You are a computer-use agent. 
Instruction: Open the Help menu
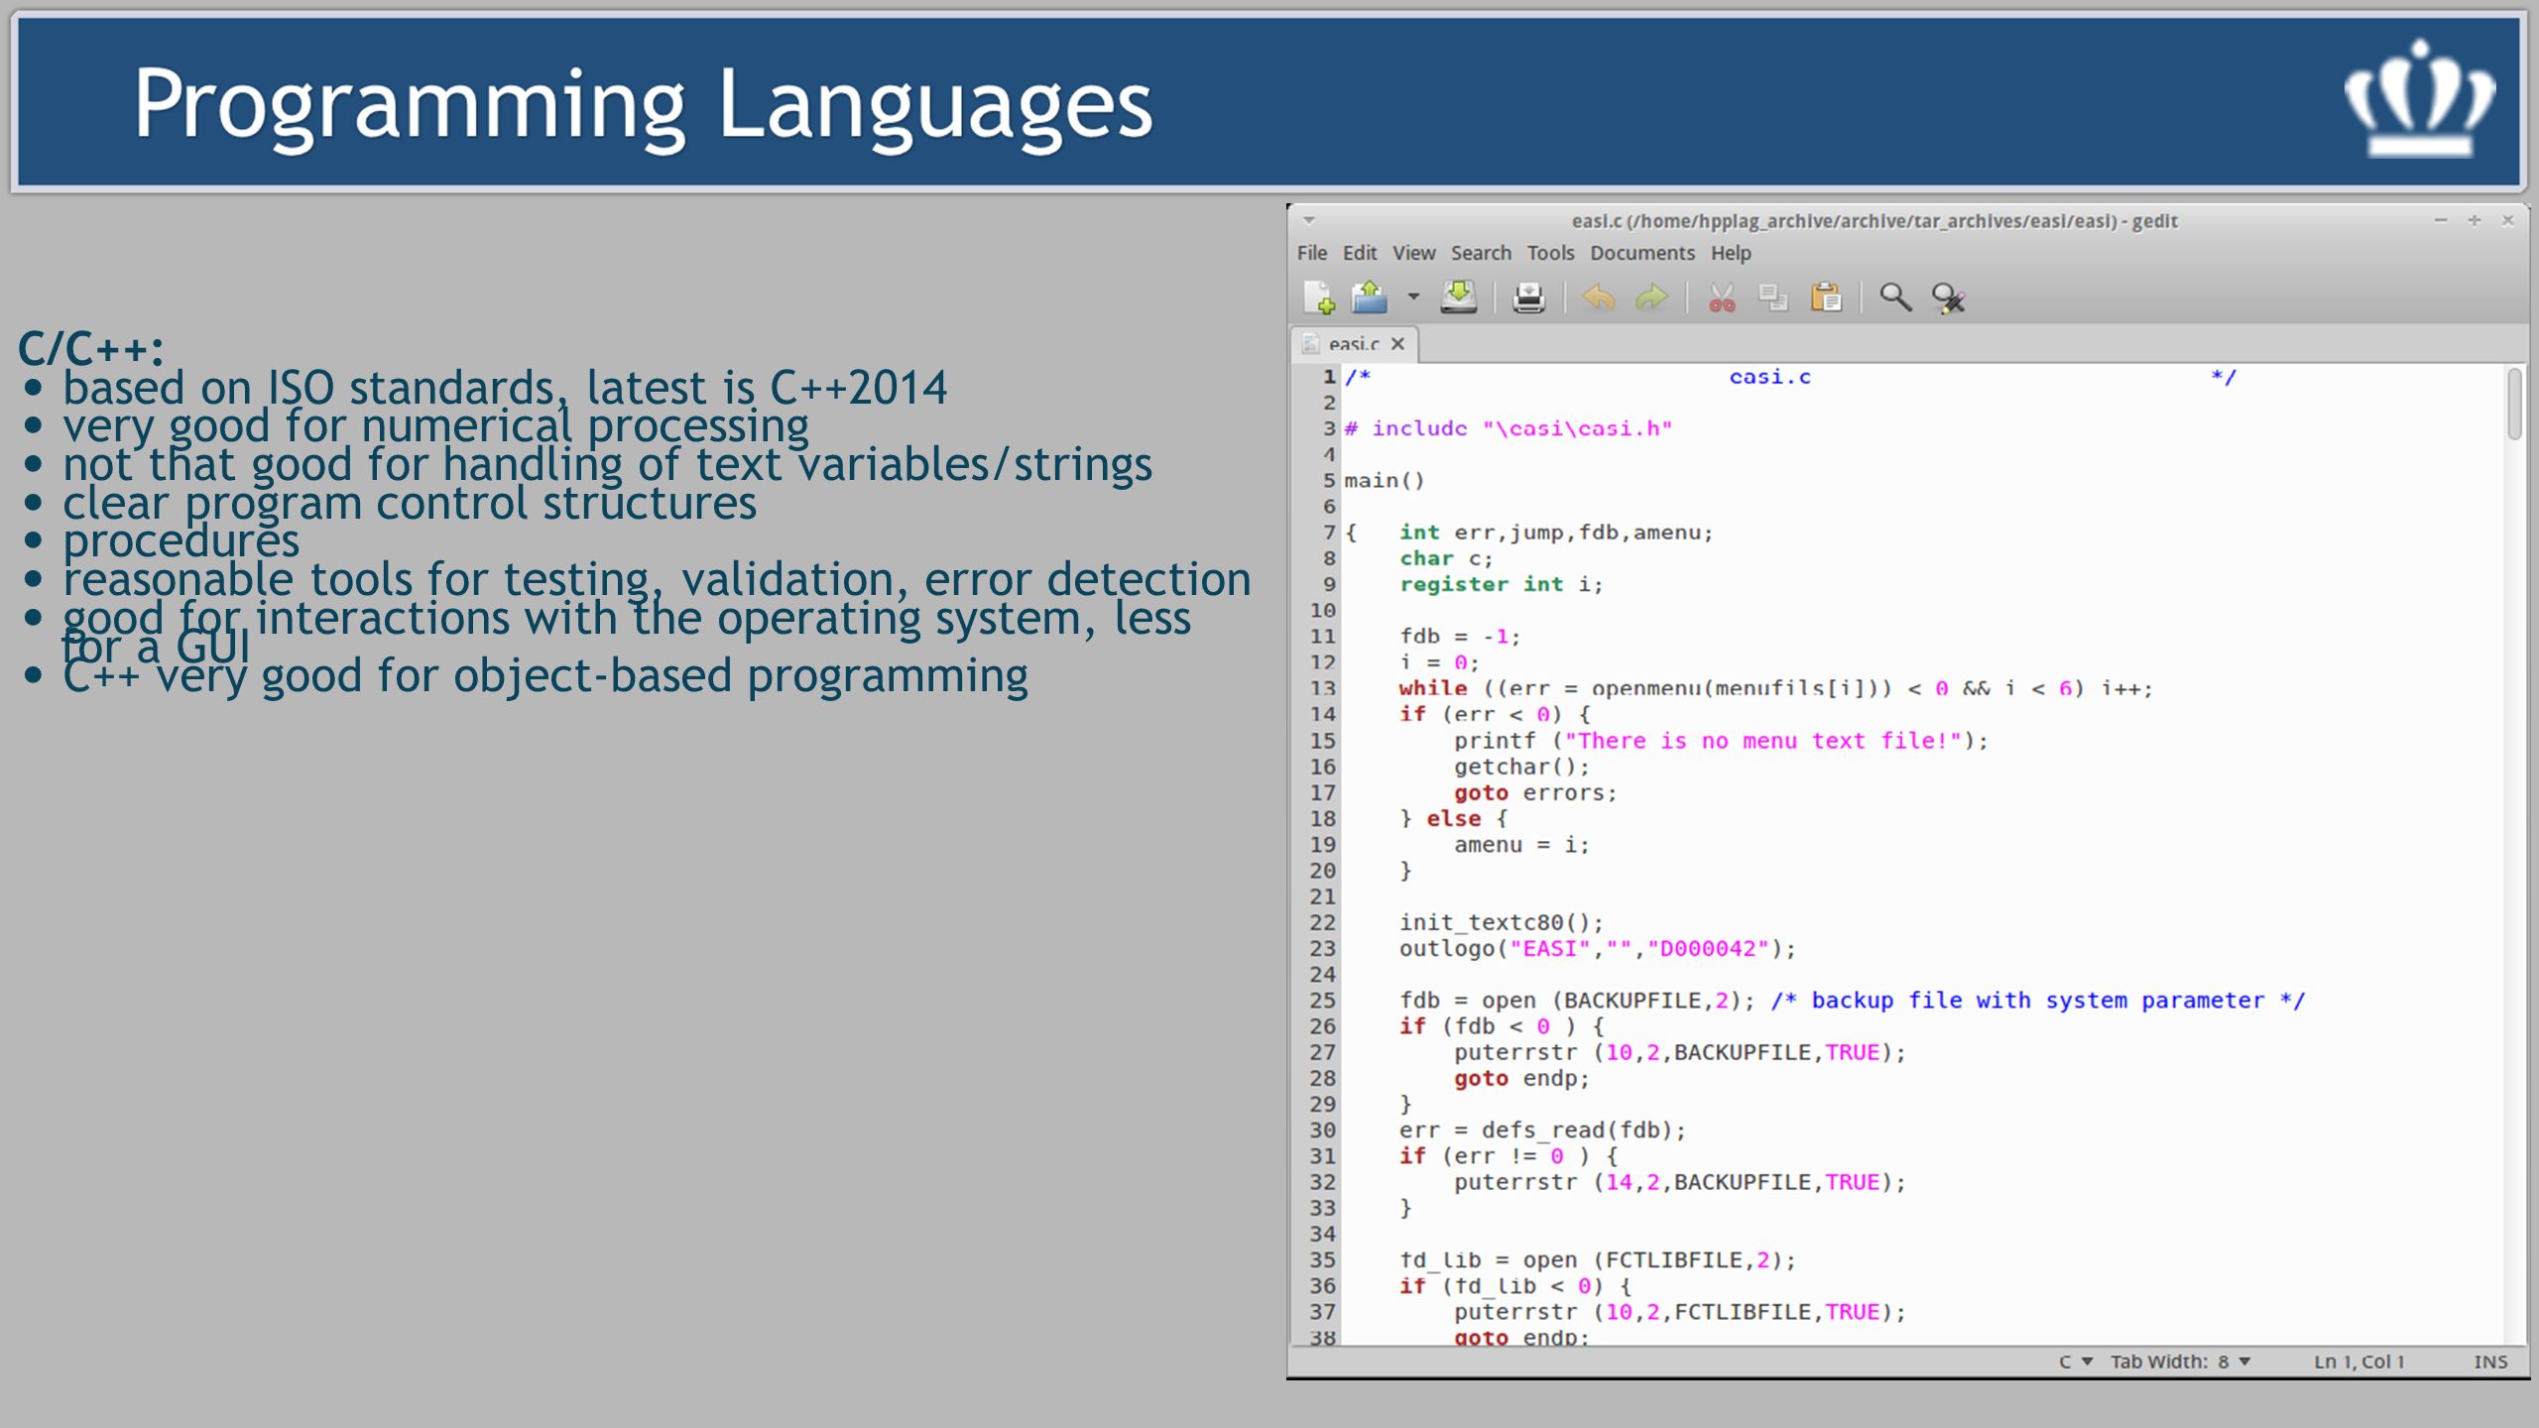tap(1731, 253)
